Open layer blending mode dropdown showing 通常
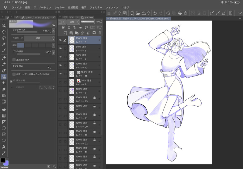The height and width of the screenshot is (169, 243). 73,22
